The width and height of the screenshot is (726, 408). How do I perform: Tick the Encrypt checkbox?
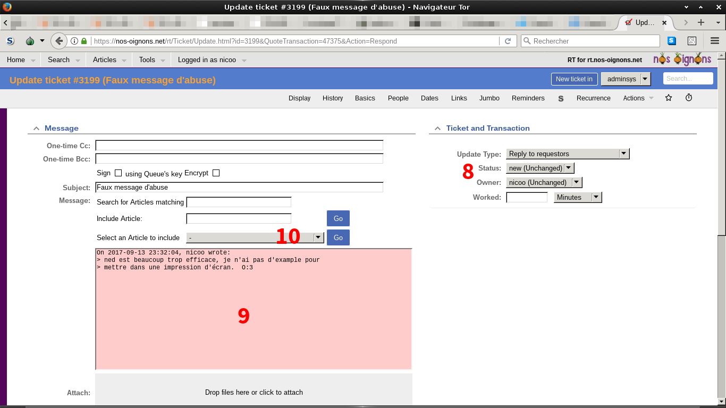pos(216,173)
